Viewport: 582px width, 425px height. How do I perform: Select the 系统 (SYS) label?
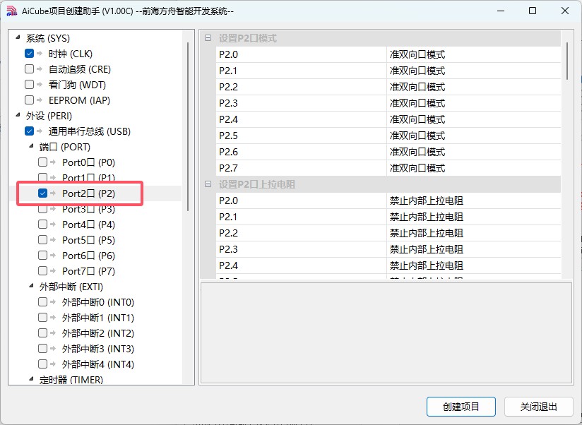point(48,38)
